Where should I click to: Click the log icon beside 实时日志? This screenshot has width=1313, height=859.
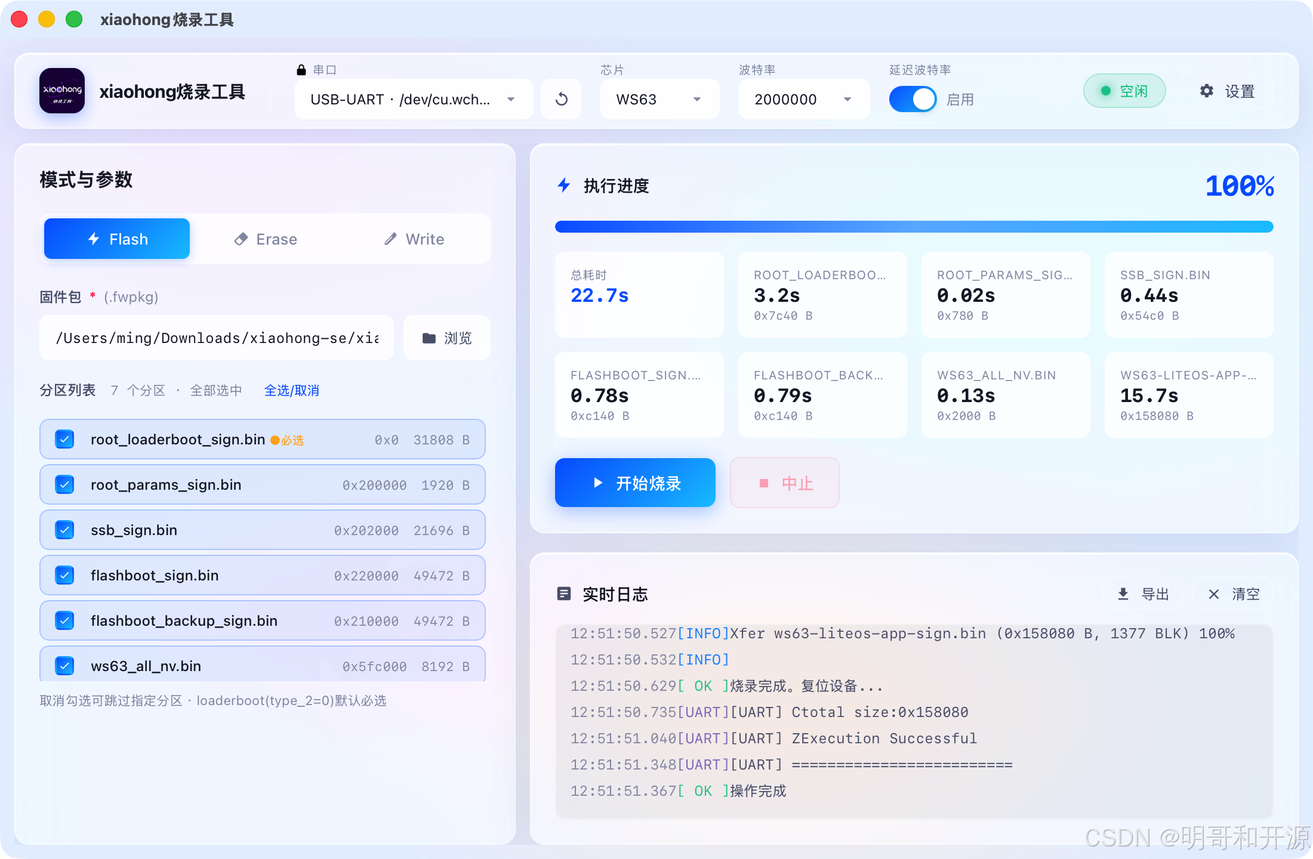(x=564, y=594)
